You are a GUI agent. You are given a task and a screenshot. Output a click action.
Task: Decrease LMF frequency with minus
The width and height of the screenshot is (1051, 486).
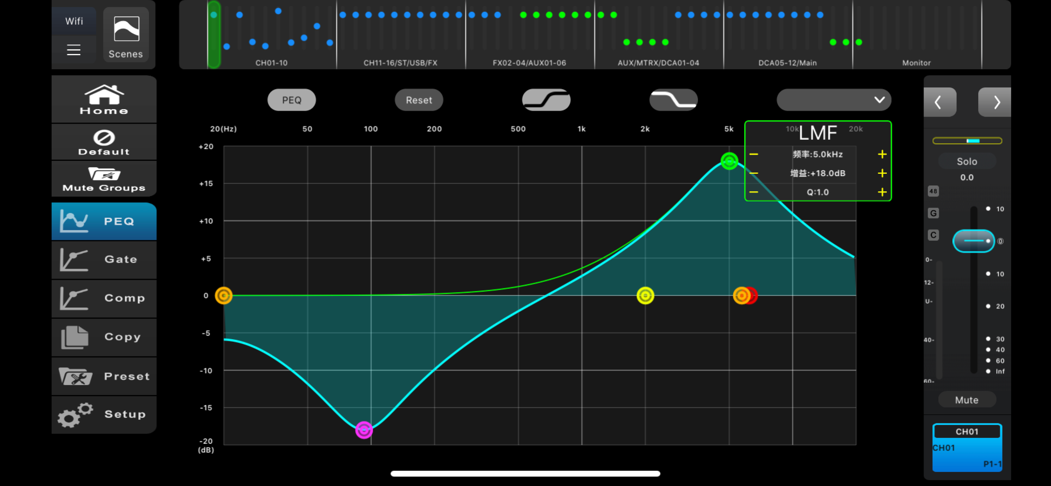coord(753,155)
